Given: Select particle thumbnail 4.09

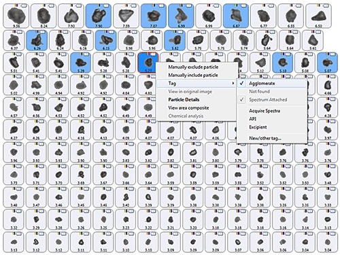Looking at the screenshot, I should [126, 130].
